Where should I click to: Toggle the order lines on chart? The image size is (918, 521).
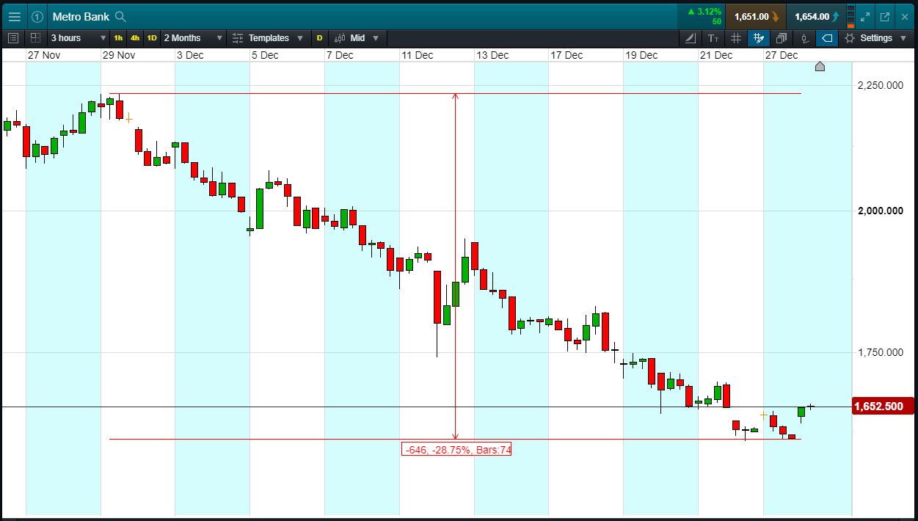(x=804, y=38)
